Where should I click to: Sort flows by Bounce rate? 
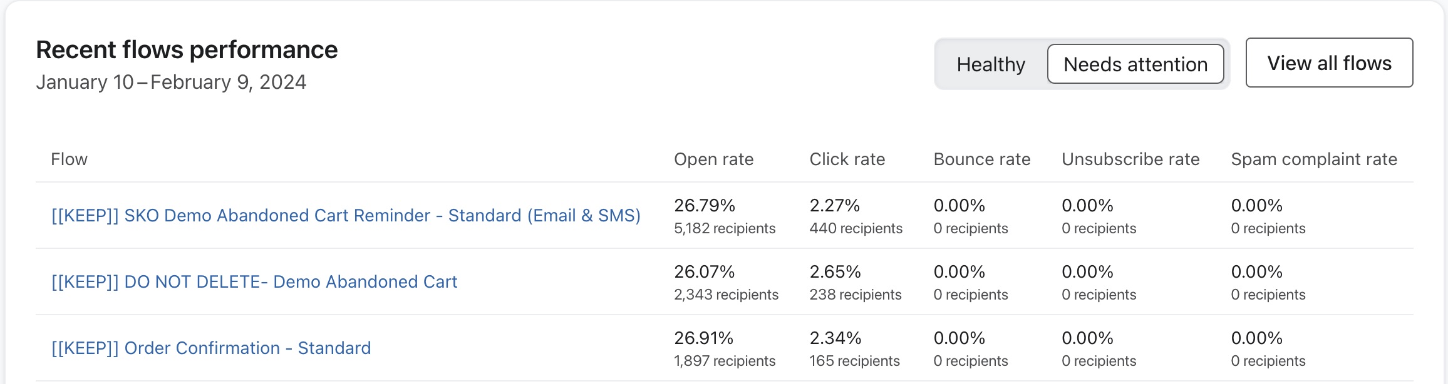(x=981, y=159)
